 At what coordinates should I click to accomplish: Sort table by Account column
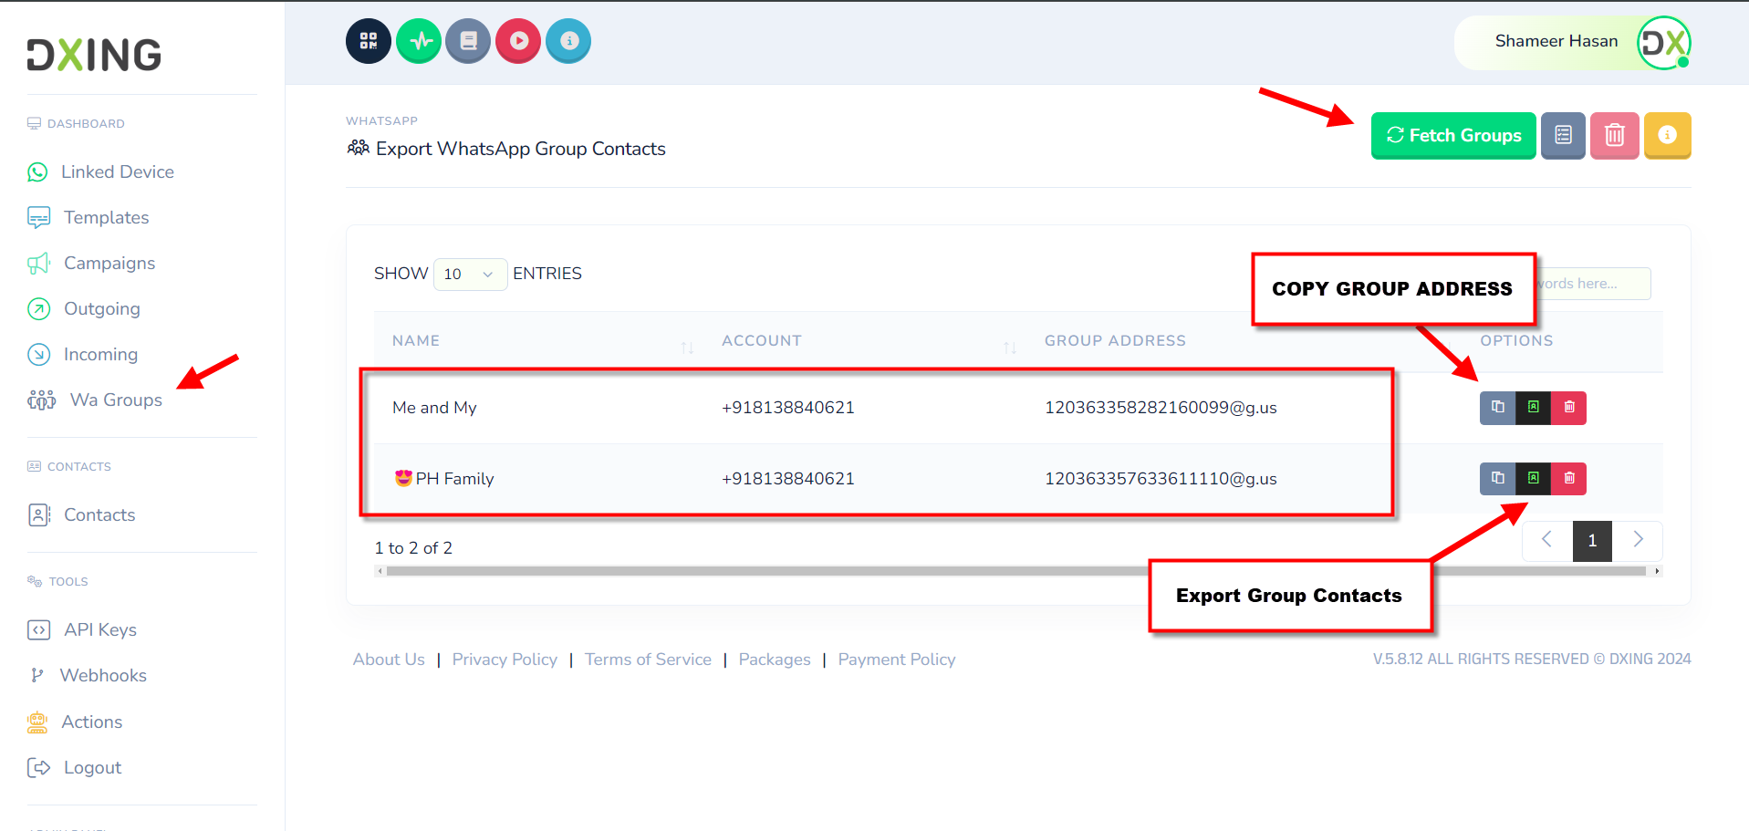(865, 341)
